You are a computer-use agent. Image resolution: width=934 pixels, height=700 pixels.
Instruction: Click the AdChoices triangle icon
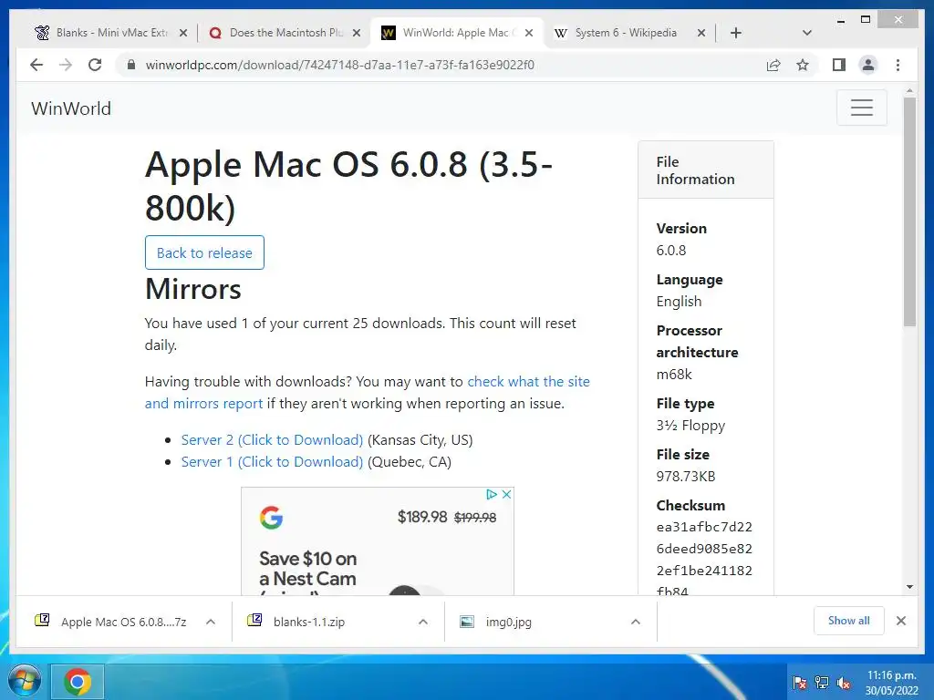492,494
